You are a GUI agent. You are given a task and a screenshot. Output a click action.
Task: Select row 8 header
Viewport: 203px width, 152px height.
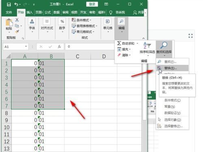(6, 113)
